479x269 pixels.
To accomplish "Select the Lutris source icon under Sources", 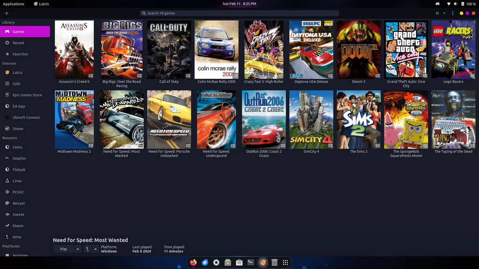I will tap(7, 73).
